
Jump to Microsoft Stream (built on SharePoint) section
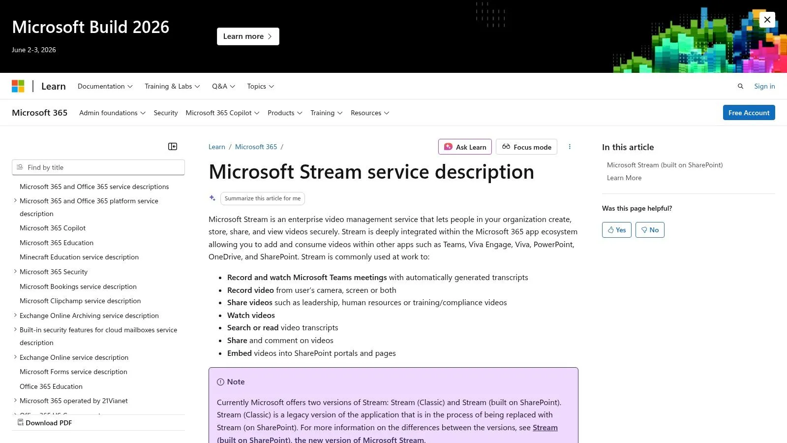[x=665, y=165]
